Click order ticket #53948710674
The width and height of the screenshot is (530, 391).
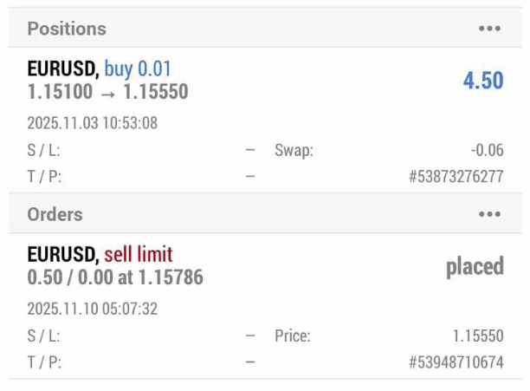coord(456,362)
